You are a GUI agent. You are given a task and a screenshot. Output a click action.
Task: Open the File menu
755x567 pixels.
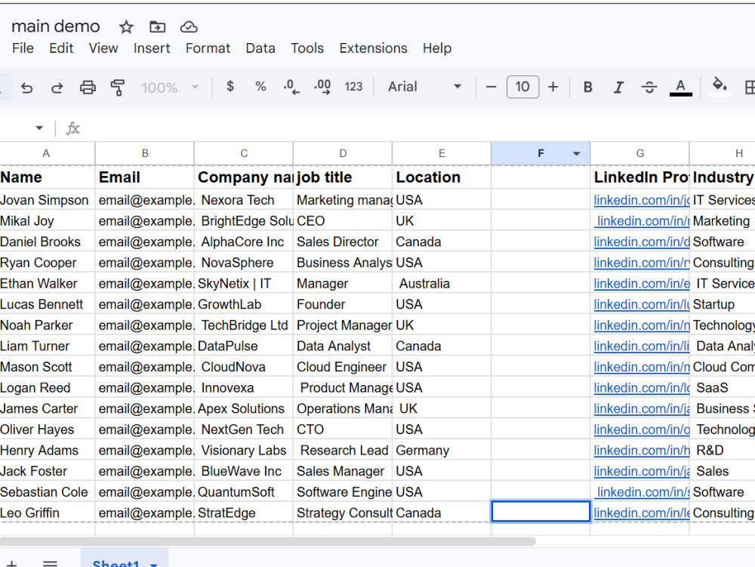tap(23, 48)
